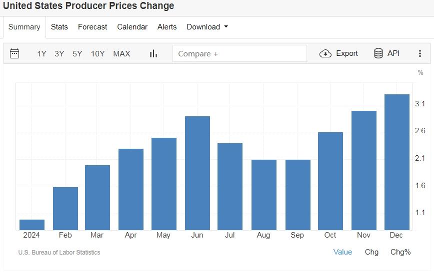
Task: Select the Alerts tab
Action: click(x=167, y=27)
